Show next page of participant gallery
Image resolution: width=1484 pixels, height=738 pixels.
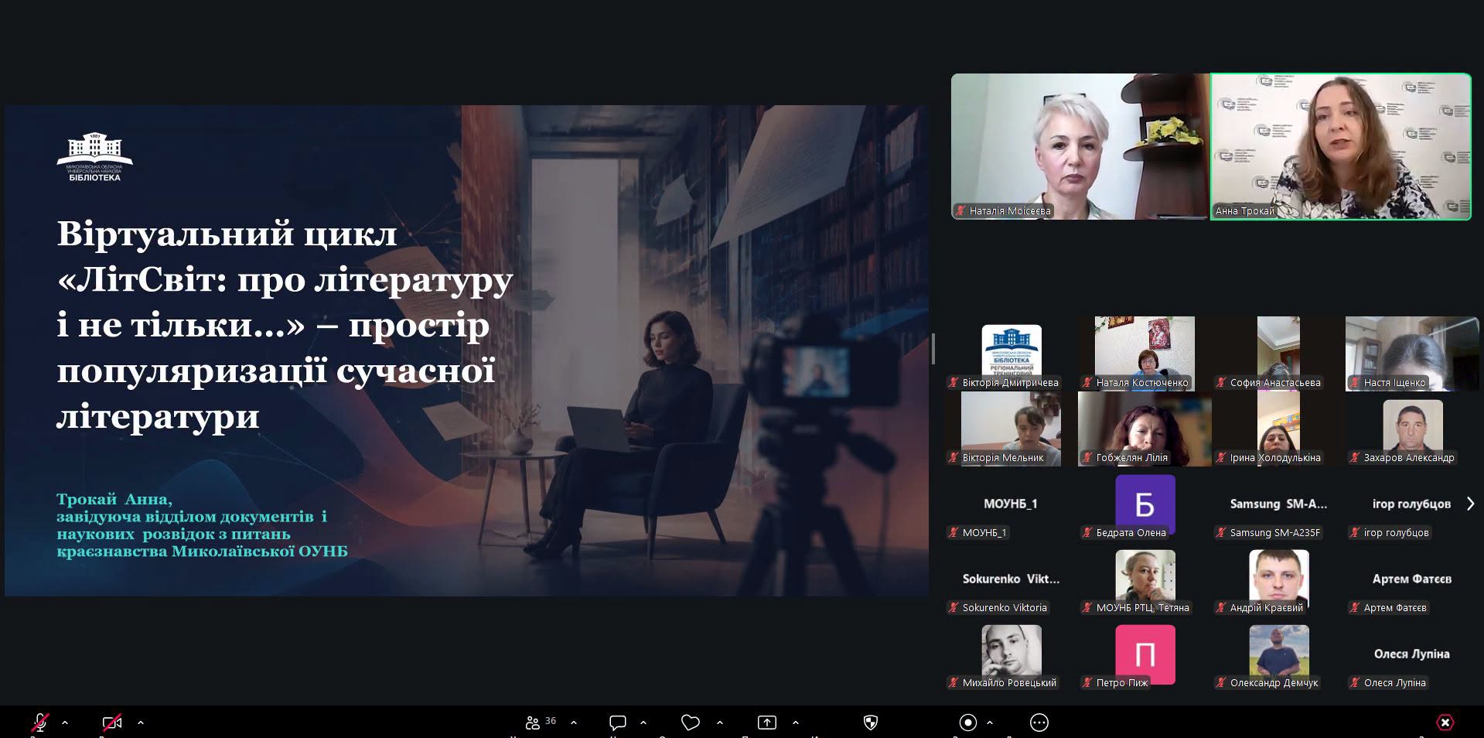(1470, 504)
